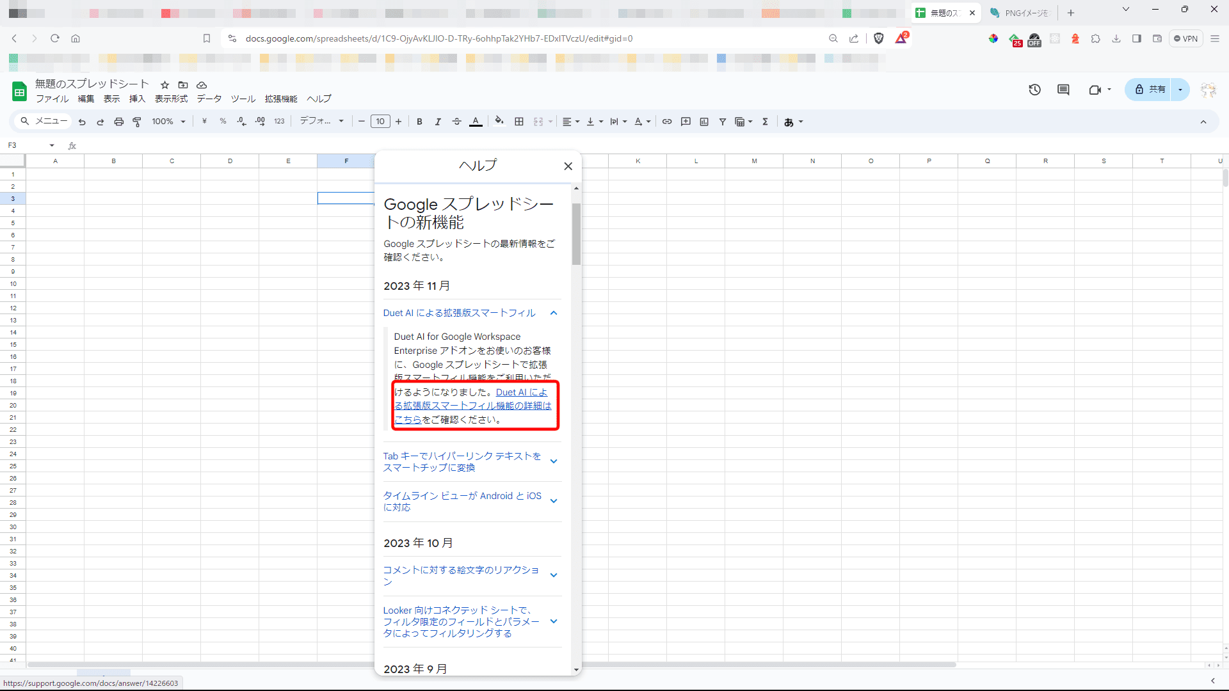Image resolution: width=1229 pixels, height=691 pixels.
Task: Insert a link using the chain icon
Action: [x=667, y=122]
